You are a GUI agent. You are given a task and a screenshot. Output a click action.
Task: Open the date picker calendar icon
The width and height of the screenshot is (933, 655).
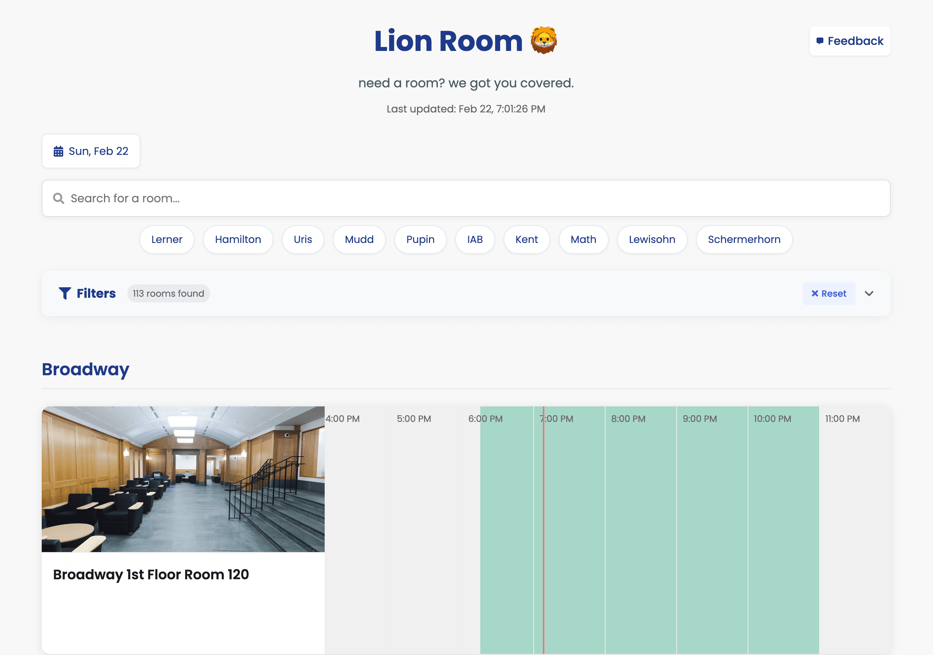click(59, 151)
